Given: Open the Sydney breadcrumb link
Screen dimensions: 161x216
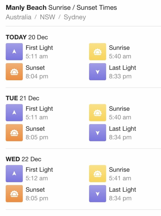Looking at the screenshot, I should click(75, 17).
